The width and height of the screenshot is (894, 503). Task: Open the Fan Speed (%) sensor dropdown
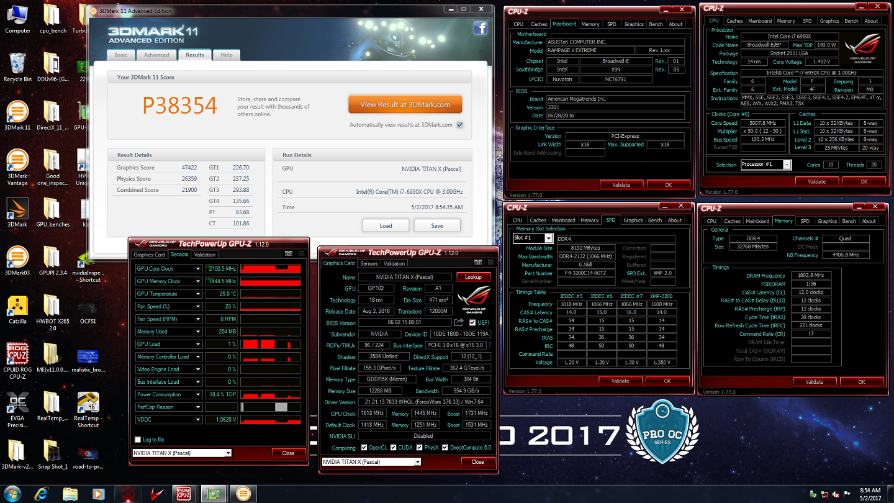(x=198, y=306)
